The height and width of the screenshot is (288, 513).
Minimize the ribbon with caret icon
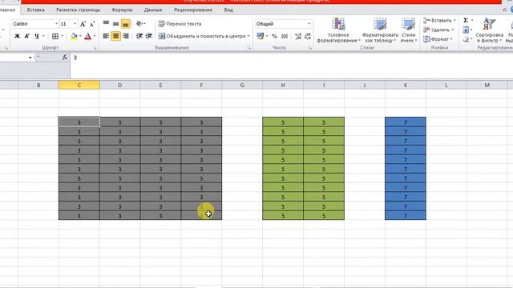tap(505, 10)
